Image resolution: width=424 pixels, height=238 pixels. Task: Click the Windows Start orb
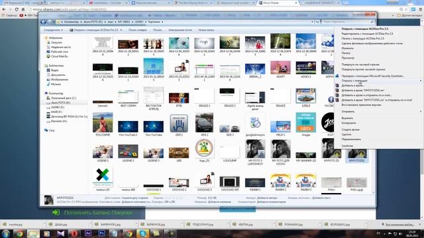coord(6,233)
